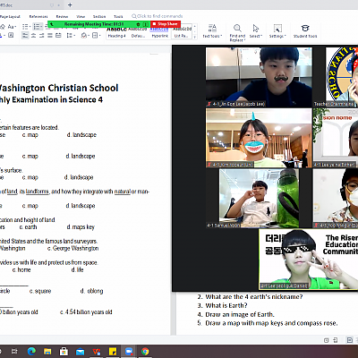Switch to WPS Office in the taskbar
Image resolution: width=358 pixels, height=358 pixels.
pos(97,351)
